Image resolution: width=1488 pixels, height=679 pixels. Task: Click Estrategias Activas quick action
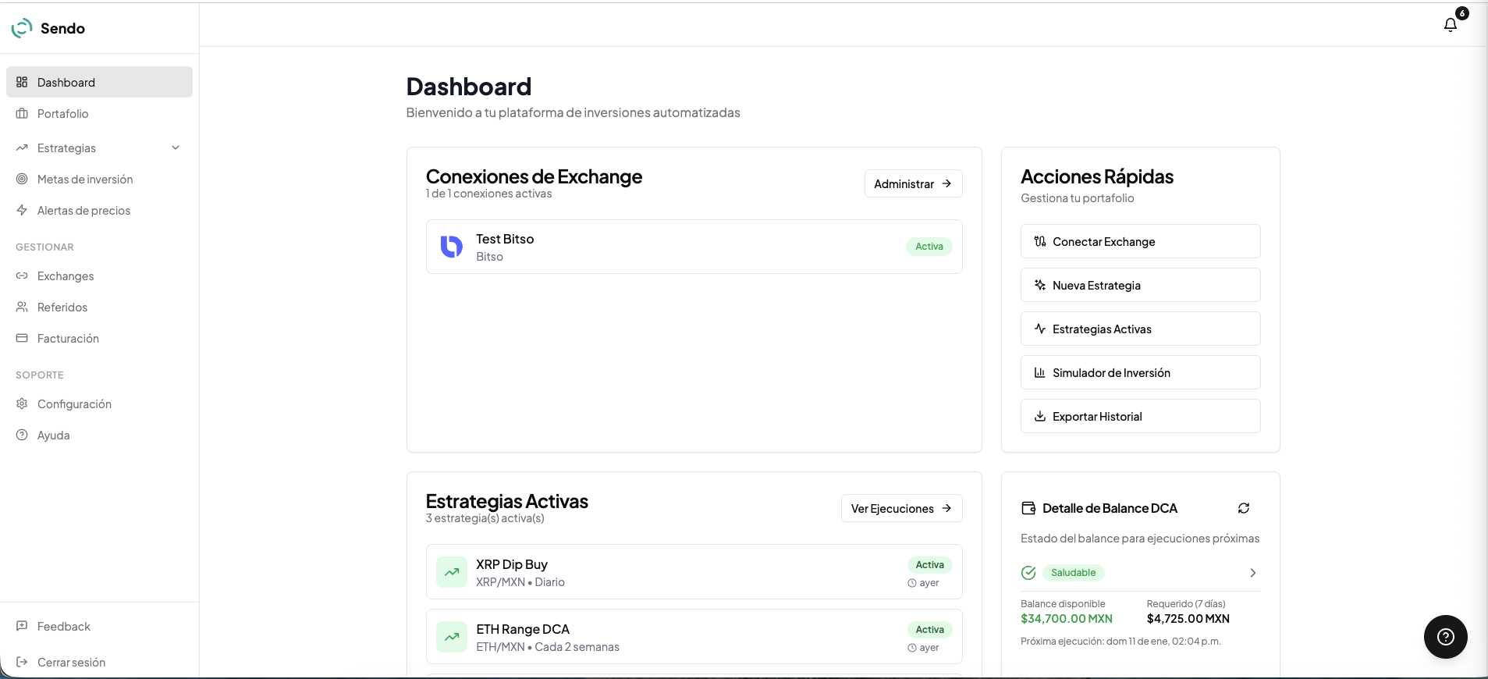[1140, 329]
